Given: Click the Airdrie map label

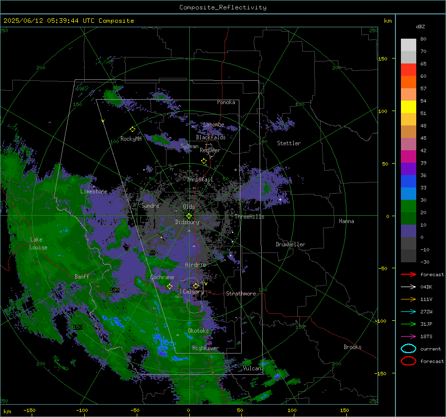Looking at the screenshot, I should (195, 265).
